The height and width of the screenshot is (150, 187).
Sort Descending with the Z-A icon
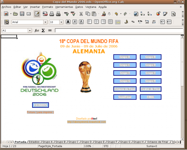[149, 14]
